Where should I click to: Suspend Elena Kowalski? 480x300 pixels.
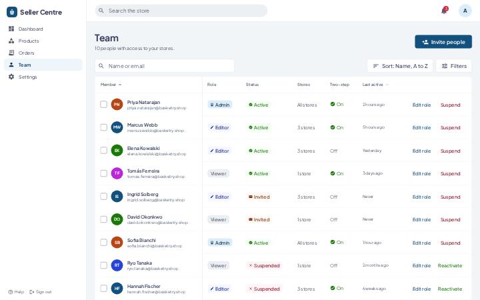(x=450, y=151)
